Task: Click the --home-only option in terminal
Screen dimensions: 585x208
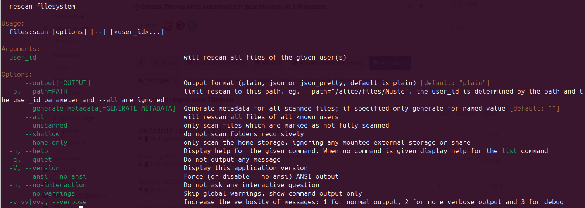Action: (46, 142)
